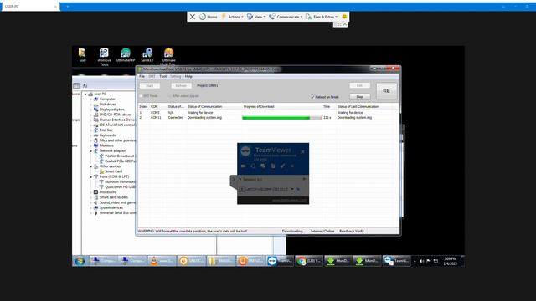Collapse the Other devices node
This screenshot has width=536, height=301.
coord(91,166)
